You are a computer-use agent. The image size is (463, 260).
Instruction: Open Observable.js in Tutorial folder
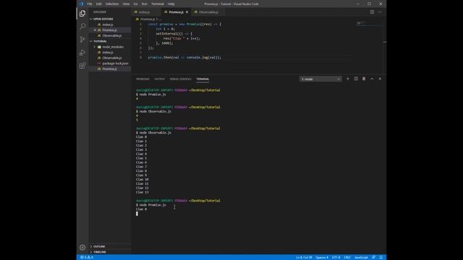110,58
